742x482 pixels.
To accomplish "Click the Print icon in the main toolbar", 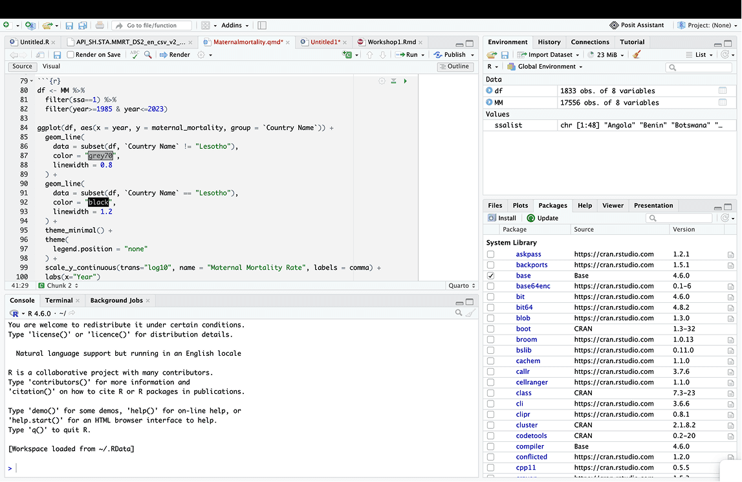I will point(100,26).
